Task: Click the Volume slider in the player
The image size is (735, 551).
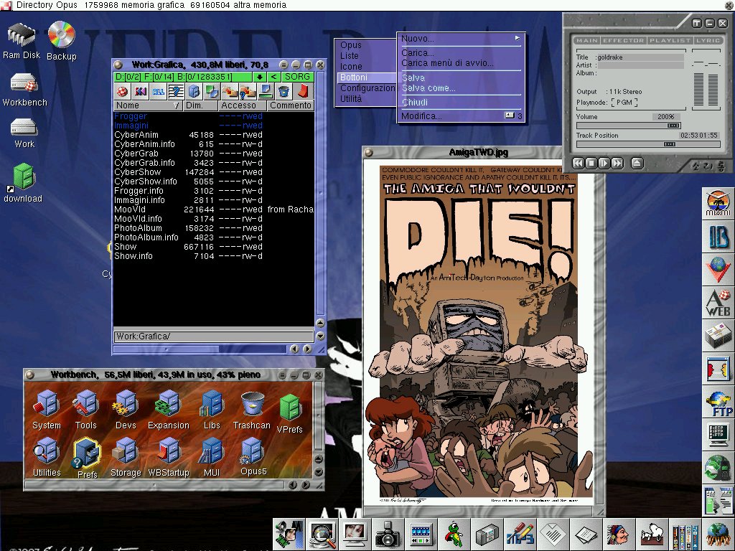Action: pos(628,126)
